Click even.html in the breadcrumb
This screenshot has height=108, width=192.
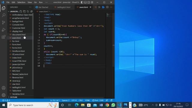tap(43, 11)
